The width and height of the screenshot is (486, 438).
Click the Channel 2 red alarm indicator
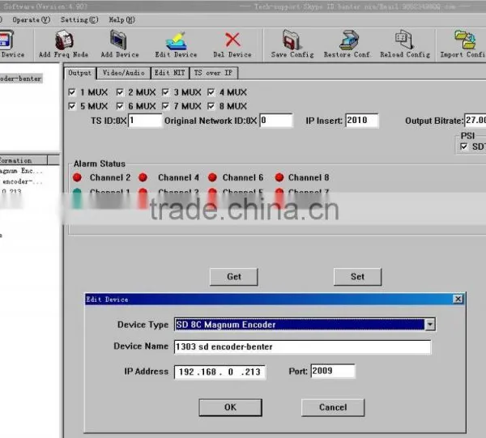[x=77, y=177]
